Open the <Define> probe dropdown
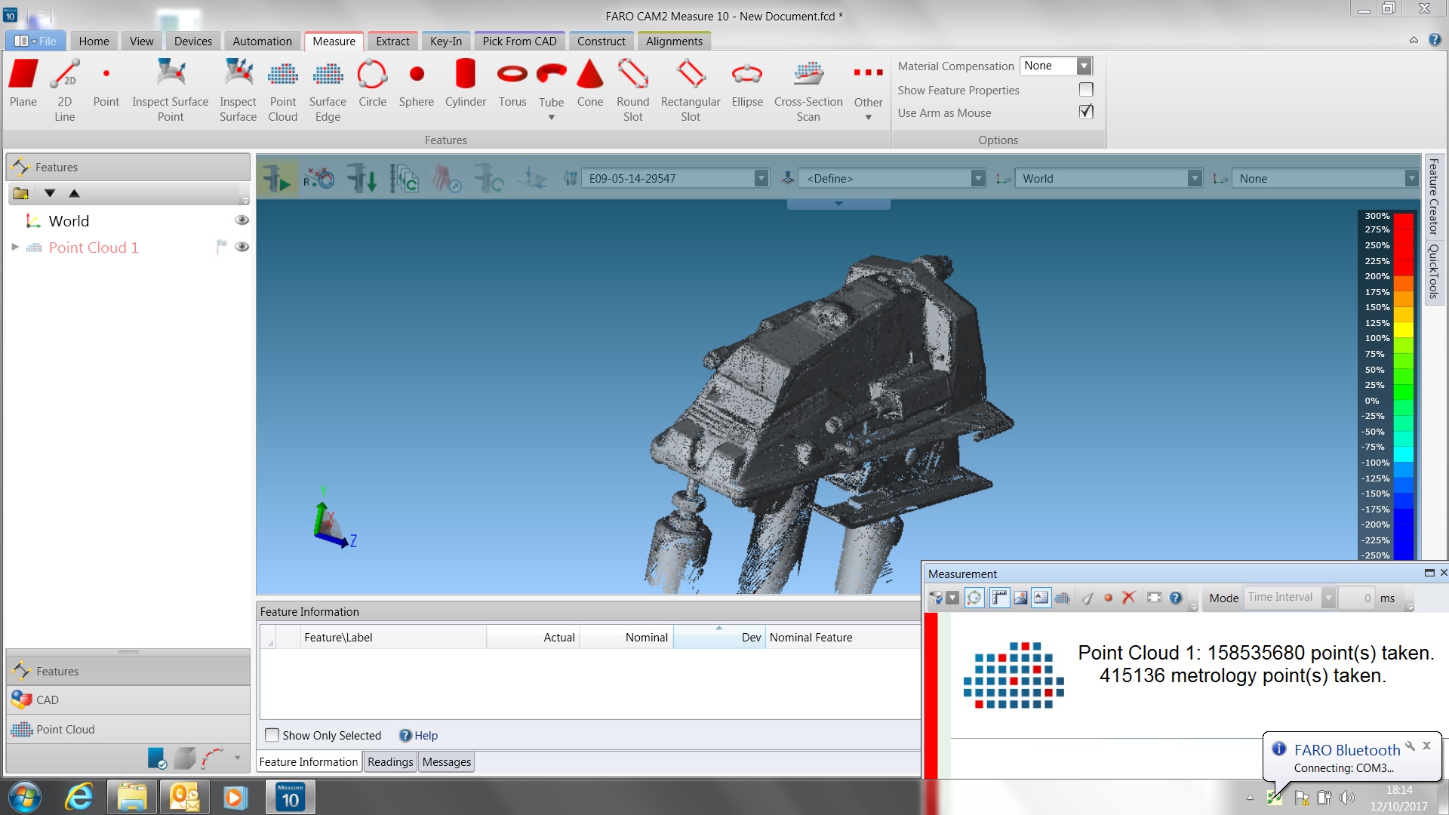This screenshot has width=1449, height=815. [978, 179]
